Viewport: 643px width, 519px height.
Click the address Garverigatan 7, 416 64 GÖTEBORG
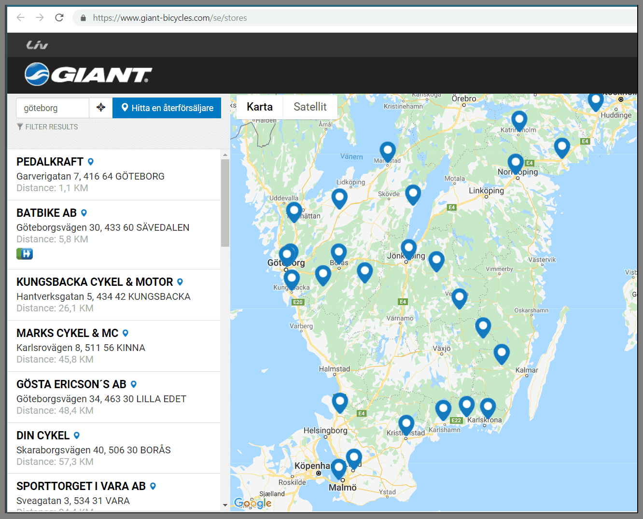click(x=90, y=176)
